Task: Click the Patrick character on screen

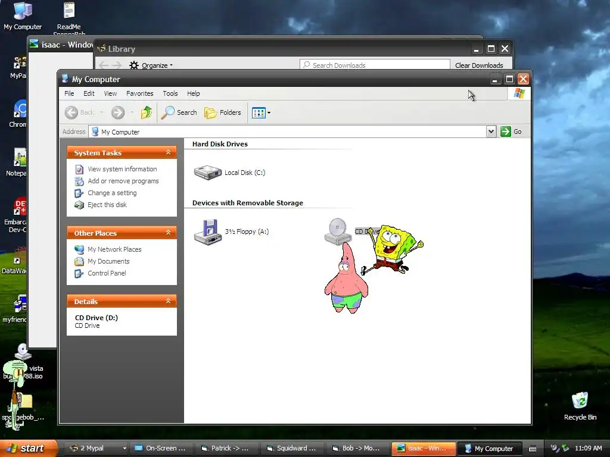Action: point(346,278)
